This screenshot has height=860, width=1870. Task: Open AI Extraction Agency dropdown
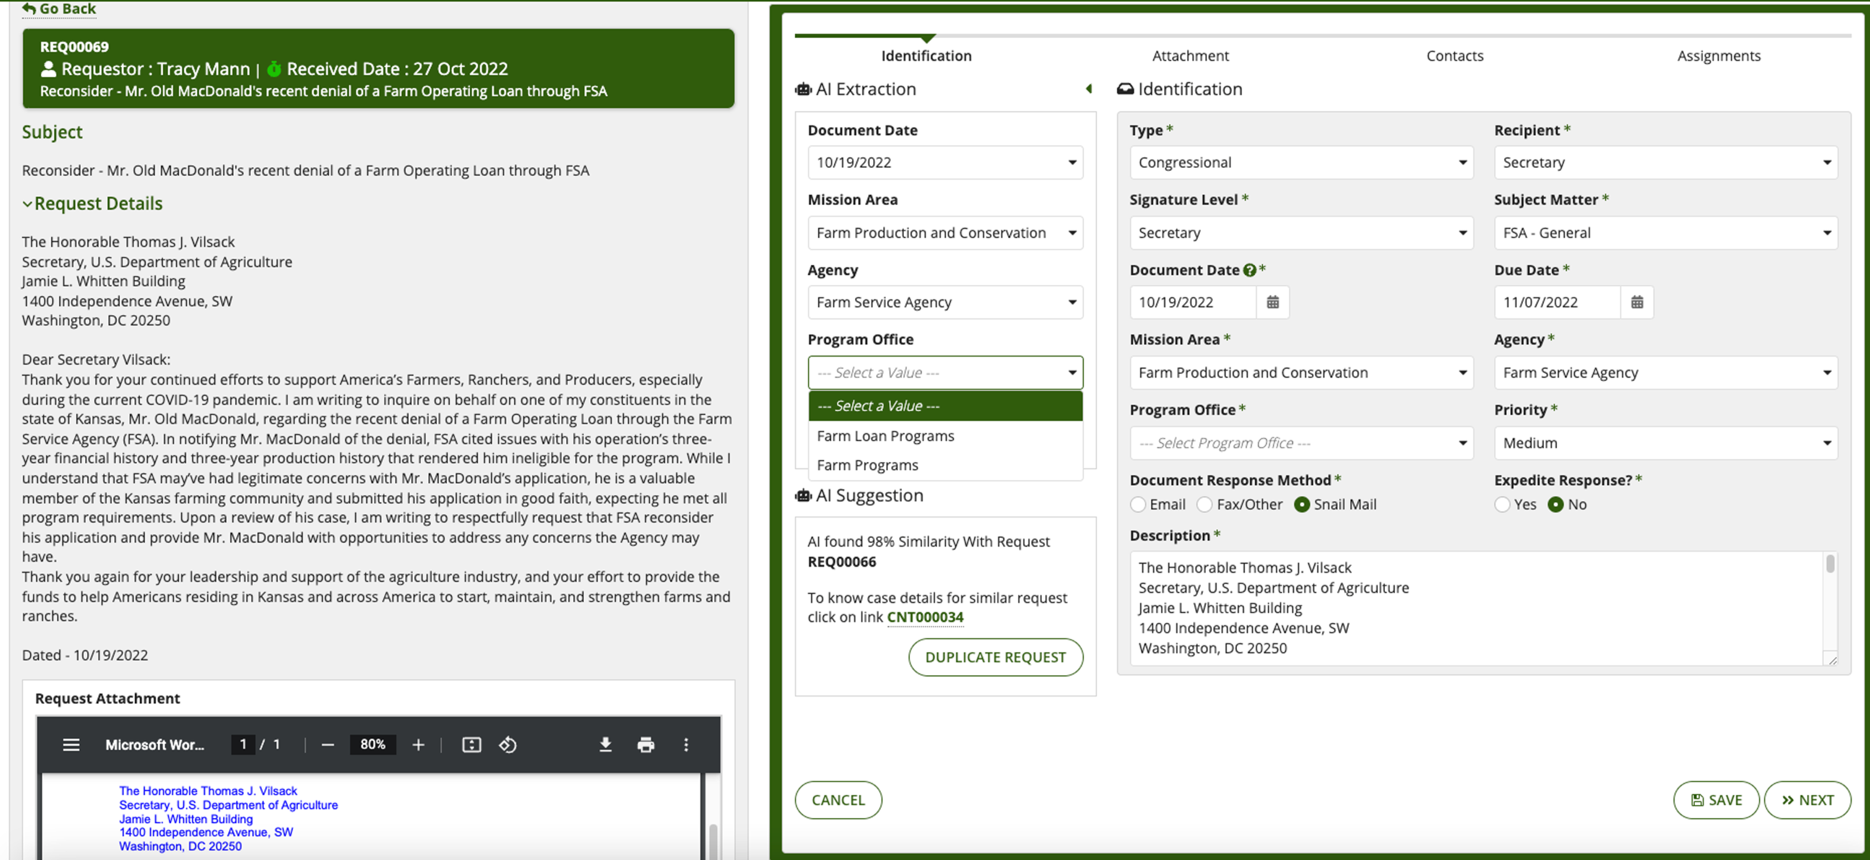point(945,302)
